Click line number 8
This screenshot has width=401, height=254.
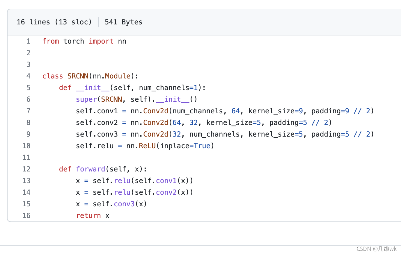[28, 123]
